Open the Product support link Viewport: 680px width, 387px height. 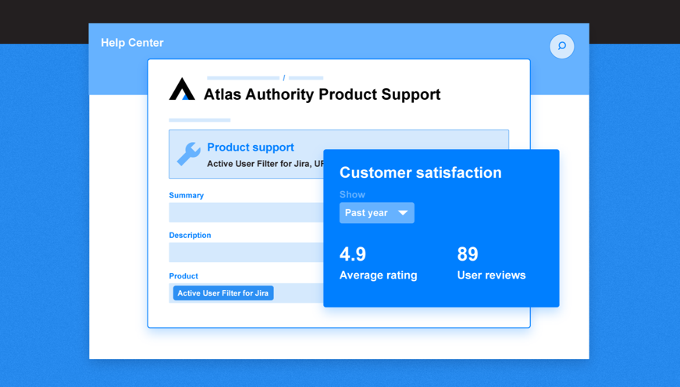tap(250, 147)
